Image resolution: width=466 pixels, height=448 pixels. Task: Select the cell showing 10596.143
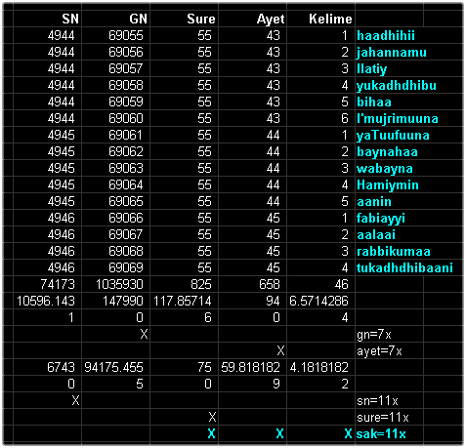point(47,301)
